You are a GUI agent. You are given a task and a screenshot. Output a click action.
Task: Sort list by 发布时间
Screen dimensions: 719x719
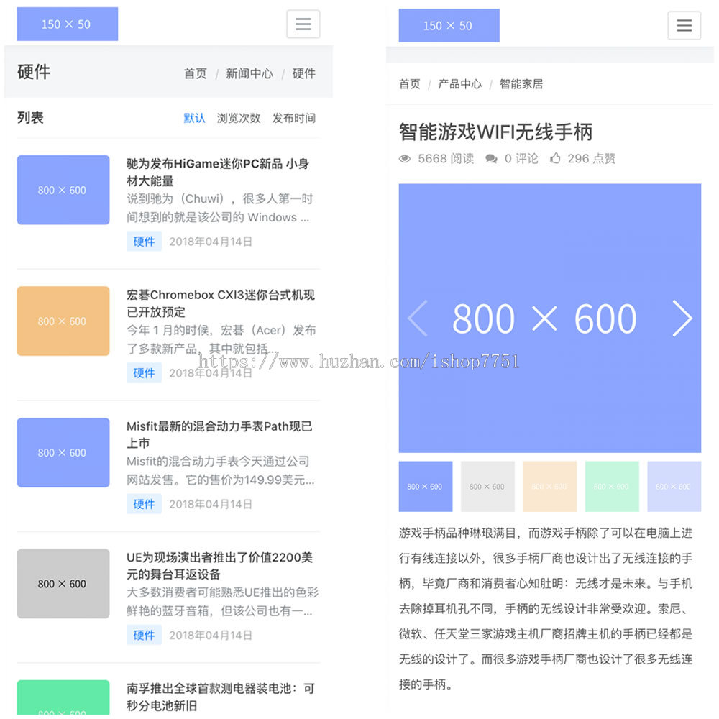[x=294, y=119]
